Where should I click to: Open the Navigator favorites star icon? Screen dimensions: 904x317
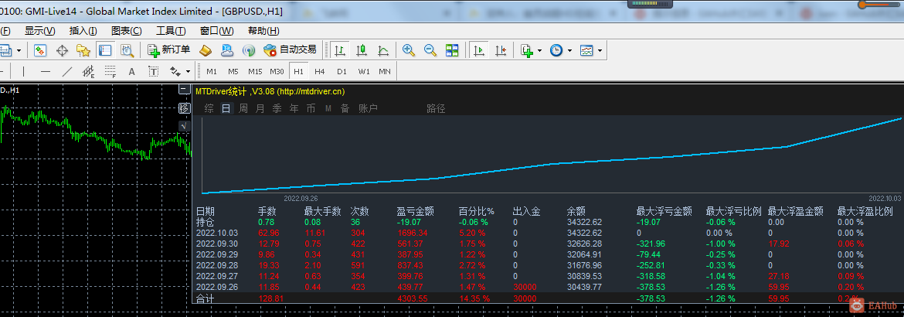[x=83, y=50]
